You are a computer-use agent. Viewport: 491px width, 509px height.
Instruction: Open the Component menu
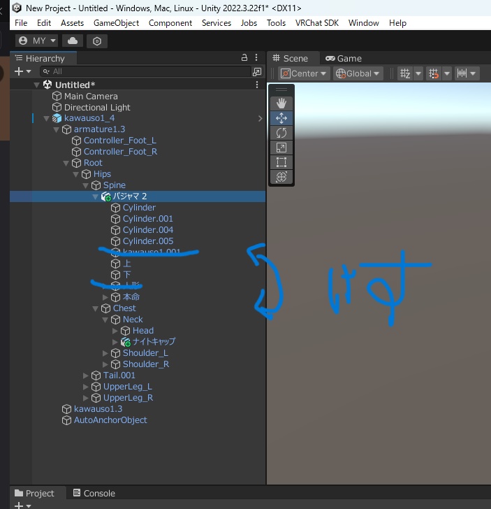click(x=170, y=23)
